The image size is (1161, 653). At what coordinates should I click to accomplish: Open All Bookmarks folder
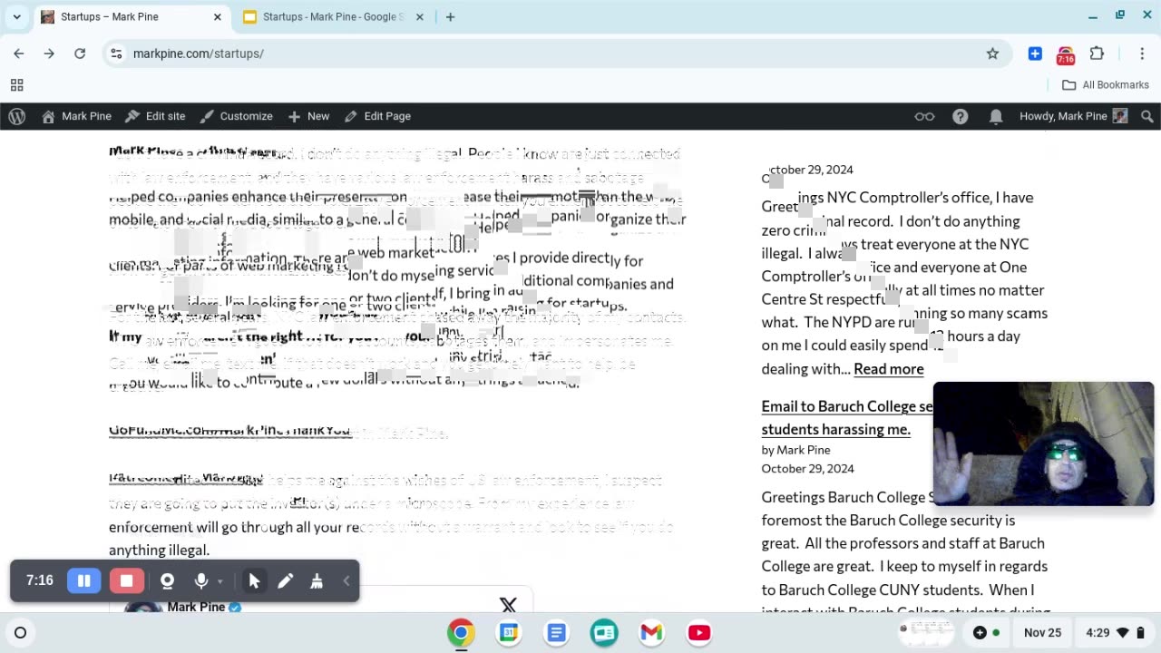pos(1106,84)
